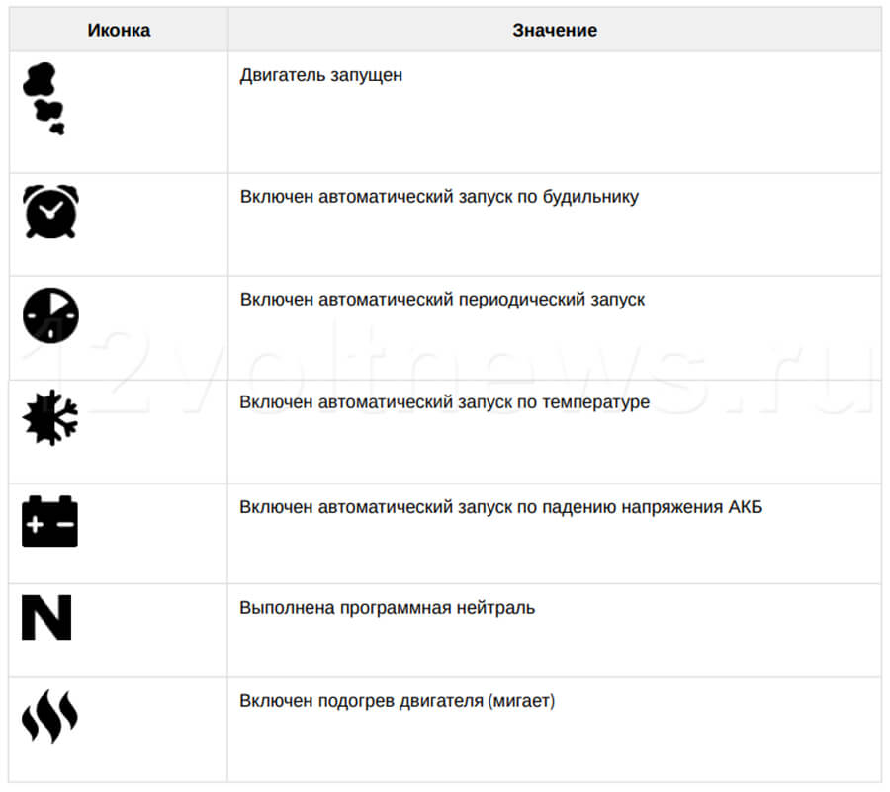This screenshot has height=792, width=890.
Task: Click 'Включен подогрев двигателя (мигает)' text
Action: coord(397,701)
